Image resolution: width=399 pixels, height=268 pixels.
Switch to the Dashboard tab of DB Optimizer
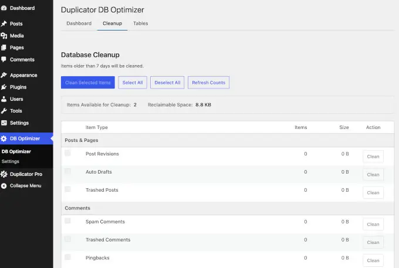pos(79,23)
